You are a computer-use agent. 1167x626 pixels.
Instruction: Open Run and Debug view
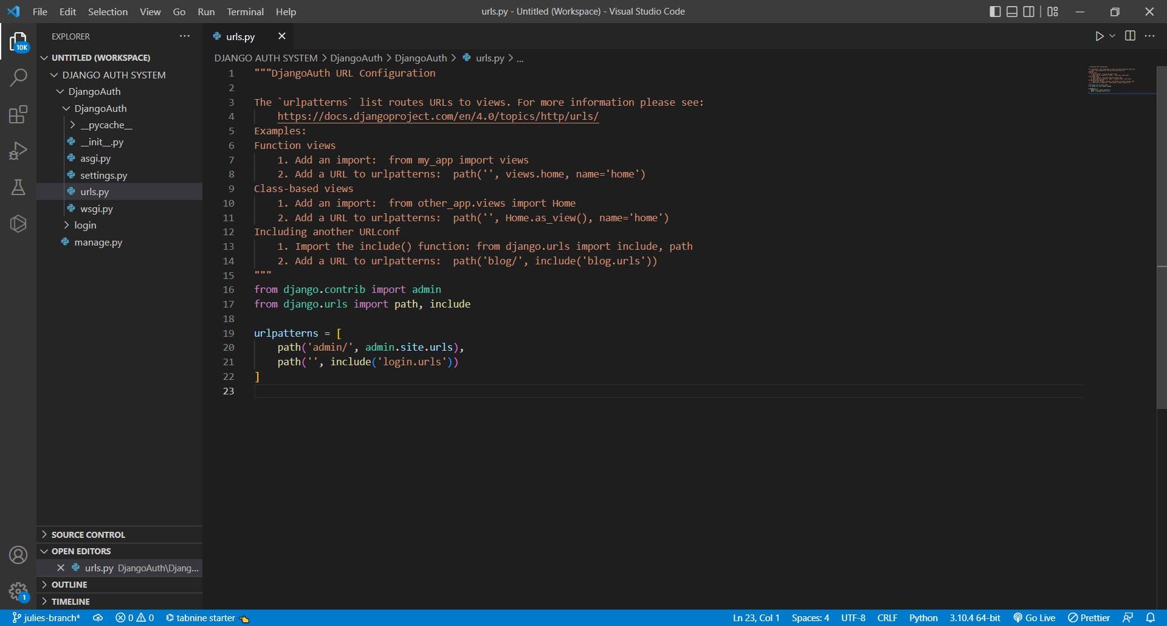(18, 151)
